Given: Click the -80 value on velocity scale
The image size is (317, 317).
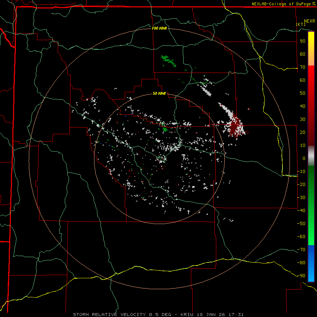Looking at the screenshot, I should pos(301,263).
